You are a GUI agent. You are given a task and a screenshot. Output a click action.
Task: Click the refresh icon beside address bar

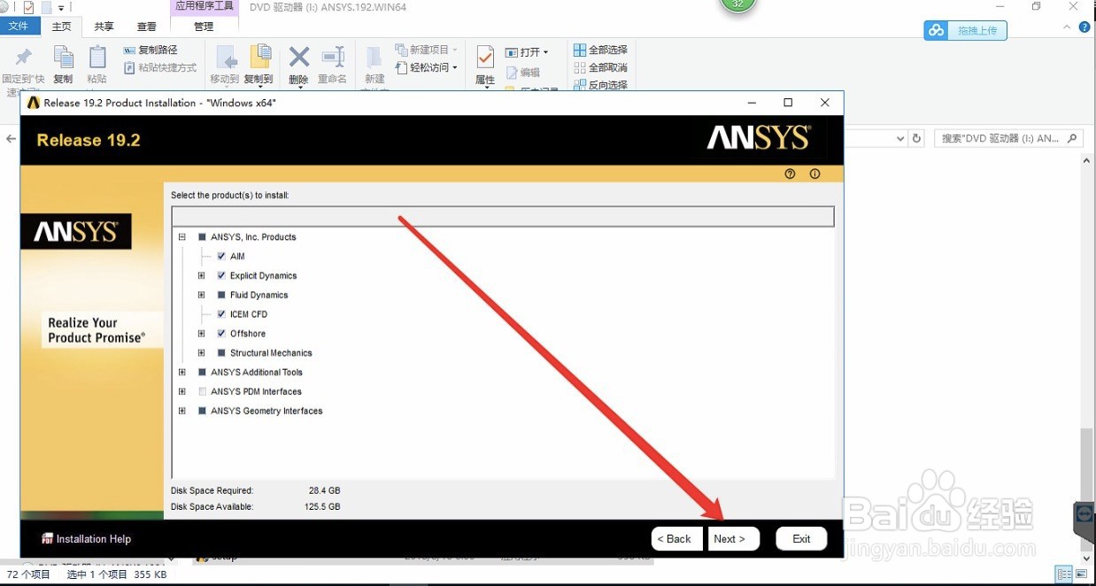point(917,139)
